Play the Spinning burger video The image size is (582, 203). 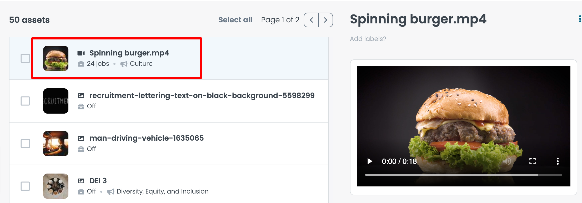(370, 161)
